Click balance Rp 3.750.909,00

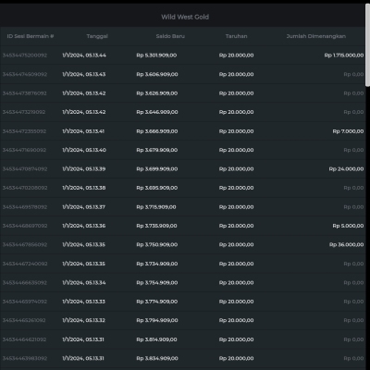click(157, 244)
